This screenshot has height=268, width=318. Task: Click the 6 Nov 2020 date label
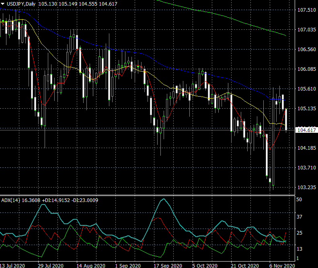pyautogui.click(x=282, y=266)
